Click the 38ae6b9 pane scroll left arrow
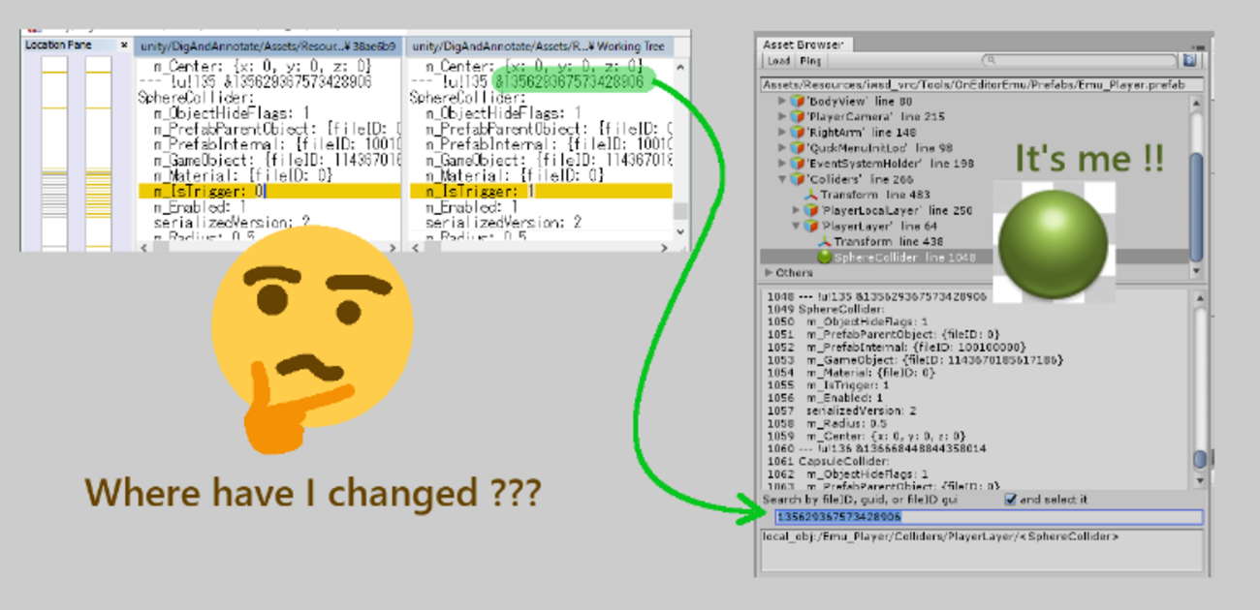 pos(142,246)
